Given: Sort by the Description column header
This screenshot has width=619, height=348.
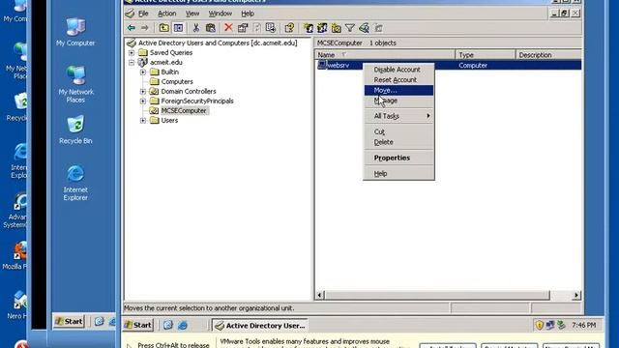Looking at the screenshot, I should (548, 55).
